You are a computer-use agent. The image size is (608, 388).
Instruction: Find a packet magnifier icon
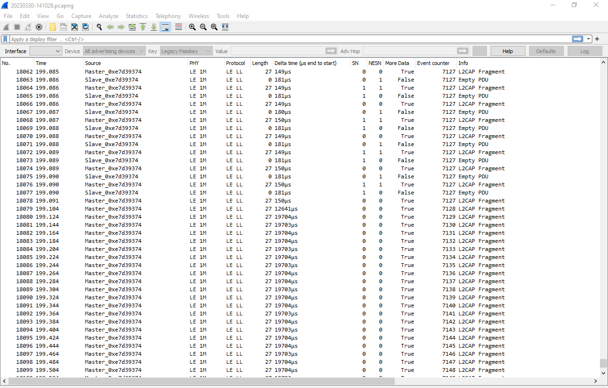point(99,27)
